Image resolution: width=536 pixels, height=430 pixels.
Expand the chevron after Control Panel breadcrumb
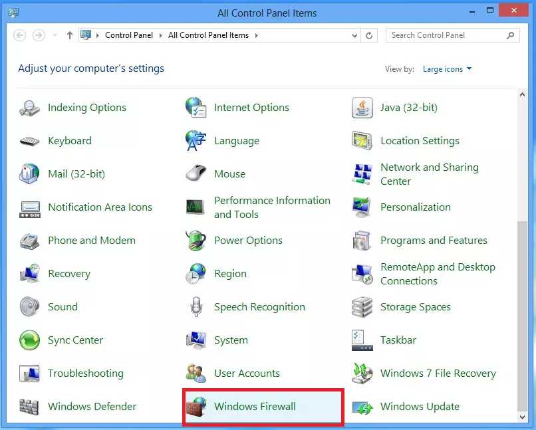161,35
